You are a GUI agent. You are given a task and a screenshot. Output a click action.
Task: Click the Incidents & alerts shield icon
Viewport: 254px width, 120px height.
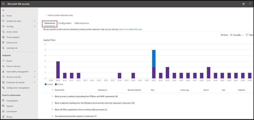[x=3, y=21]
